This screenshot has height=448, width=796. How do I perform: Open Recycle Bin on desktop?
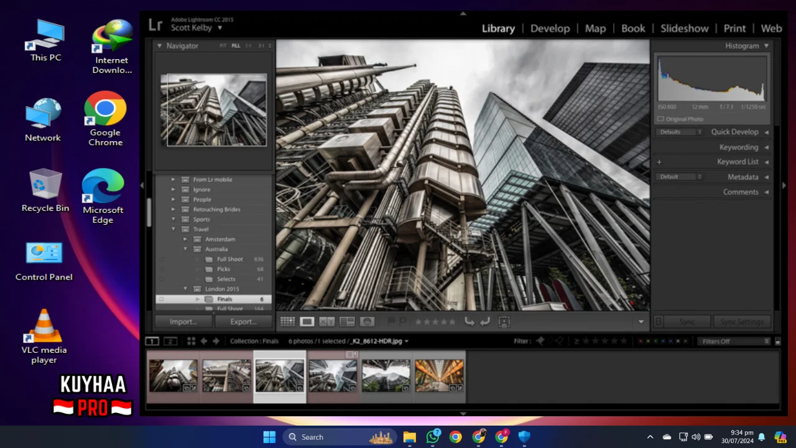point(45,190)
